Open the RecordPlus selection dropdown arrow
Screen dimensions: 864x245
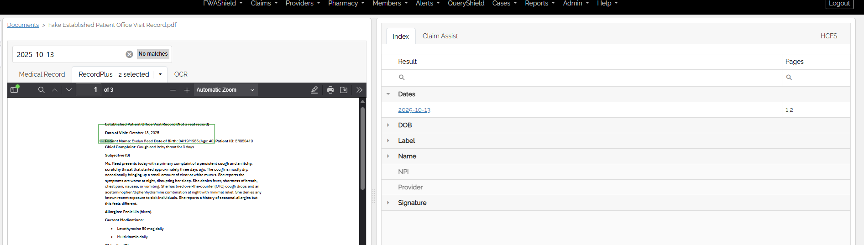(160, 74)
